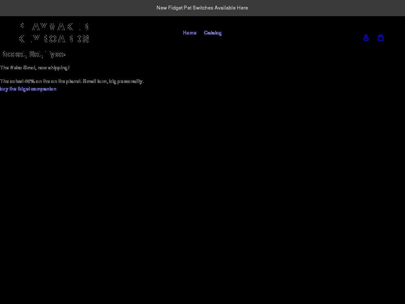The height and width of the screenshot is (304, 405).
Task: Select the account profile icon in header
Action: 366,38
